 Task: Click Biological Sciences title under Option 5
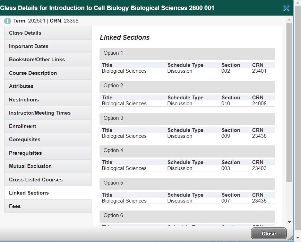124,201
